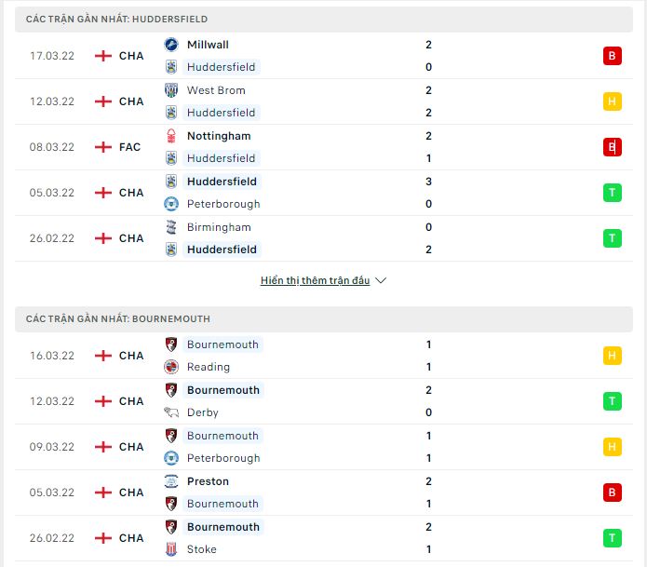Select the 'Các trận gần nhất: Huddersfield' header
The width and height of the screenshot is (647, 567).
[117, 19]
